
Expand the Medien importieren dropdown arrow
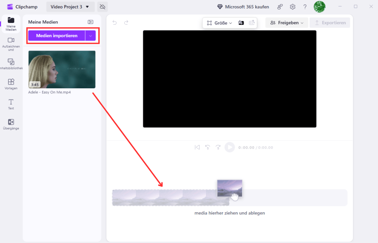coord(91,36)
